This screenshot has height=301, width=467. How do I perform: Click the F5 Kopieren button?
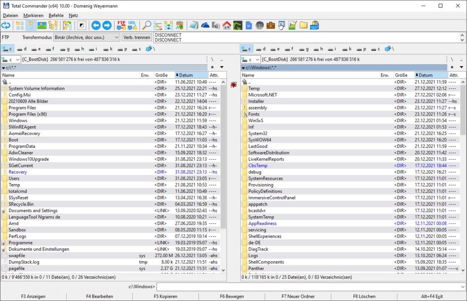pyautogui.click(x=166, y=296)
